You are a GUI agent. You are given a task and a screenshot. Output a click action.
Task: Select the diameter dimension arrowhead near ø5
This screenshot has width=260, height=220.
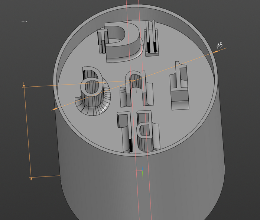click(216, 51)
